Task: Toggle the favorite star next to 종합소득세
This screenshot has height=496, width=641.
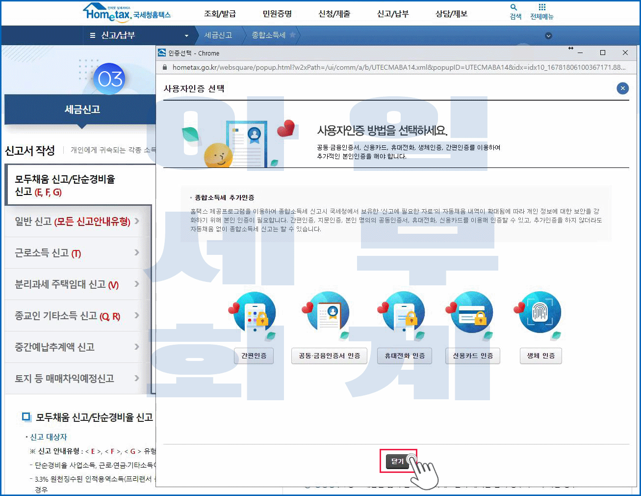Action: (293, 35)
